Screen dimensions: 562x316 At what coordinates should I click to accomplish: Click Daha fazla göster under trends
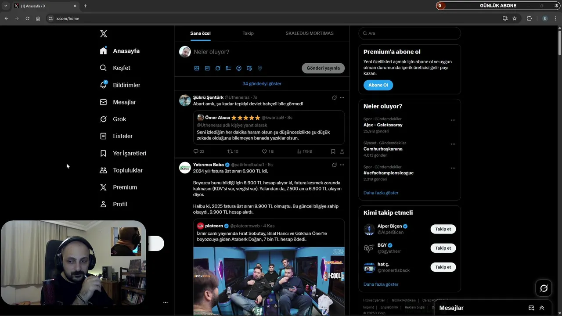[381, 193]
